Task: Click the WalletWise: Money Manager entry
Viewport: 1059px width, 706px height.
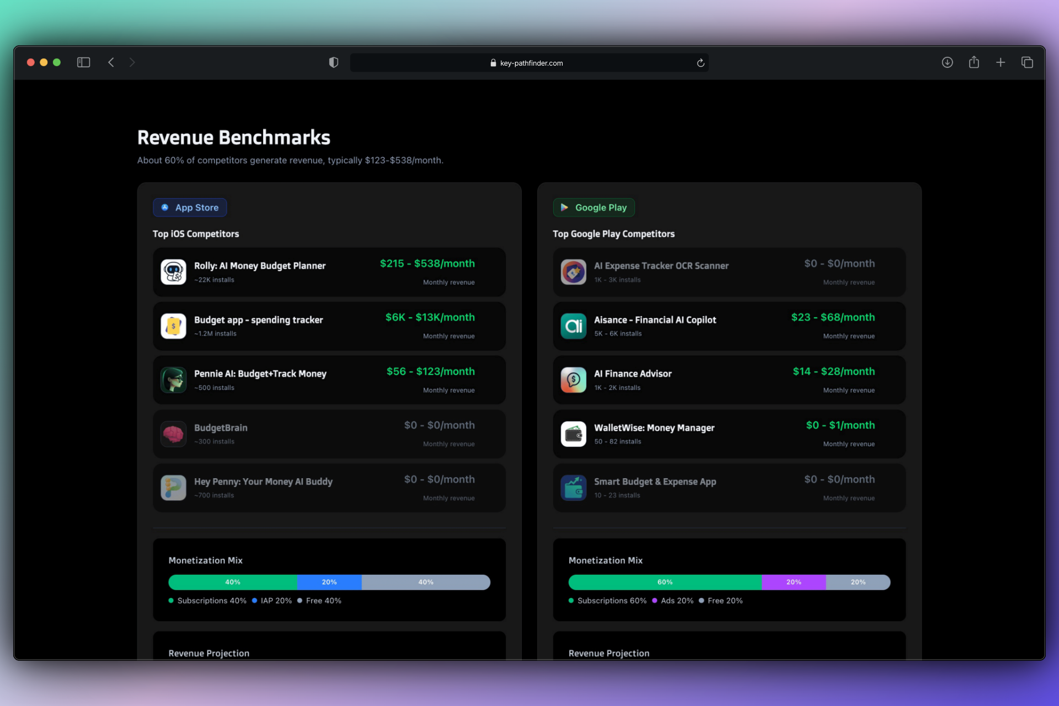Action: 729,434
